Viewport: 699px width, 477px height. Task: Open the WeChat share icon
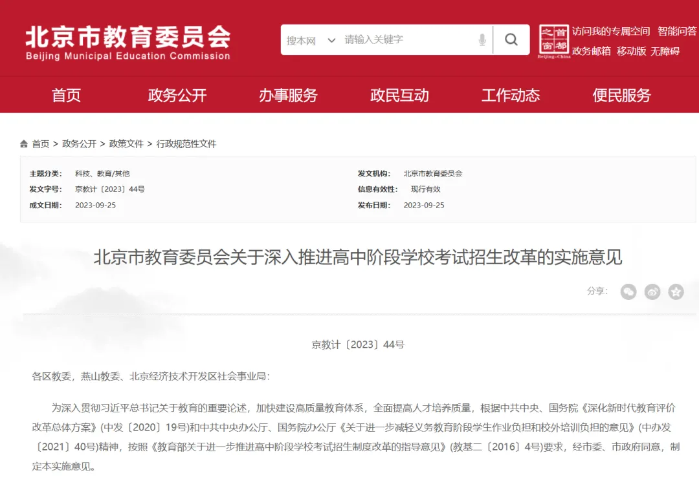(628, 291)
